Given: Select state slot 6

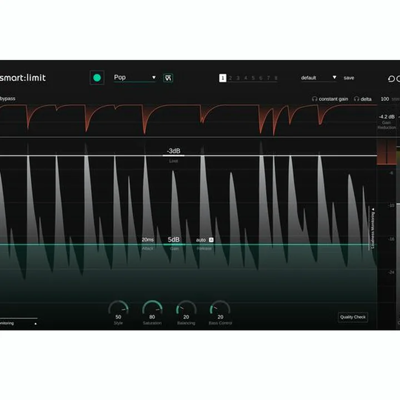Looking at the screenshot, I should 261,78.
